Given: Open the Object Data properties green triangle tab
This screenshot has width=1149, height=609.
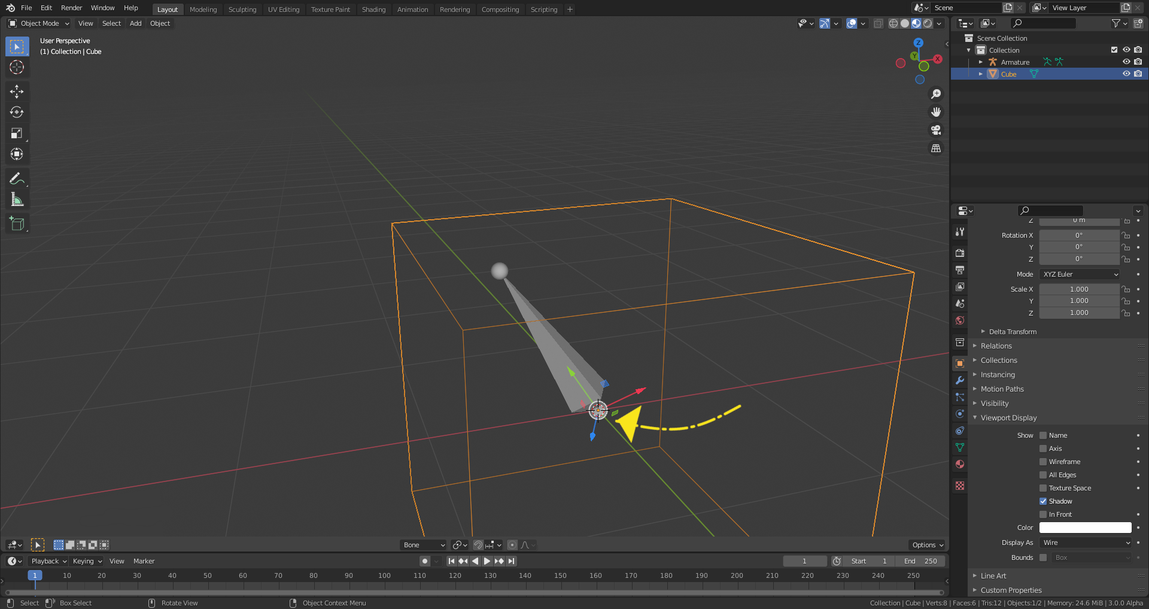Looking at the screenshot, I should coord(960,447).
